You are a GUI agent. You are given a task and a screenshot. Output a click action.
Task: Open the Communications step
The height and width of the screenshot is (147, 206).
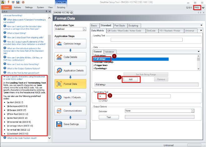[69, 111]
